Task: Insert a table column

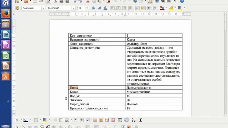Action: [101, 120]
